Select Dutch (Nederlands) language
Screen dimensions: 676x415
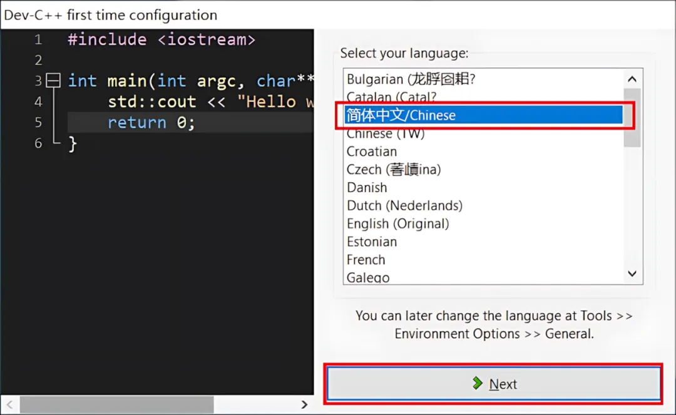click(x=484, y=206)
